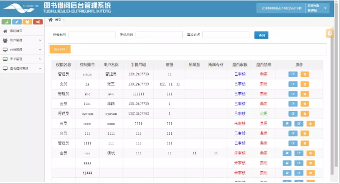
Task: Delete the lisi user row
Action: [305, 104]
